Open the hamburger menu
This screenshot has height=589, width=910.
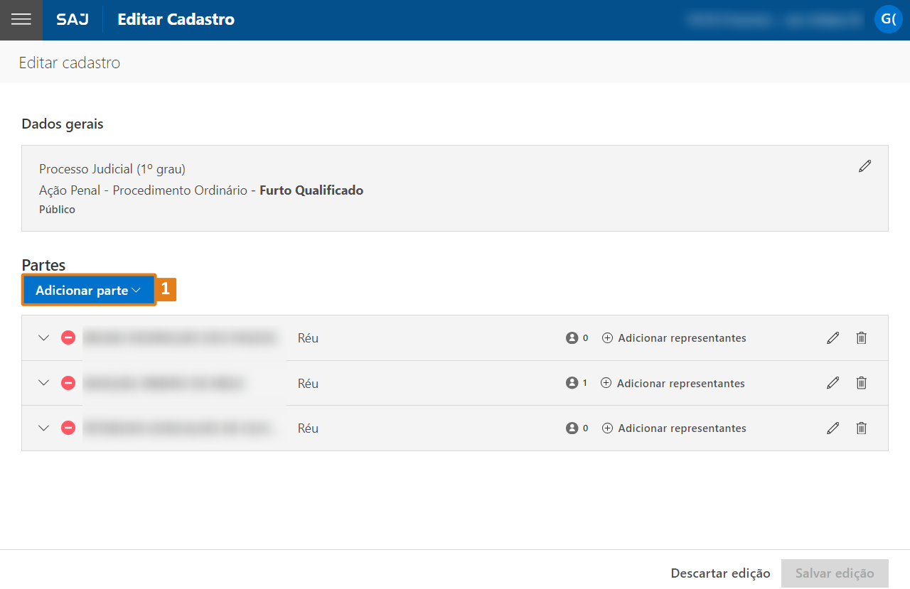21,20
